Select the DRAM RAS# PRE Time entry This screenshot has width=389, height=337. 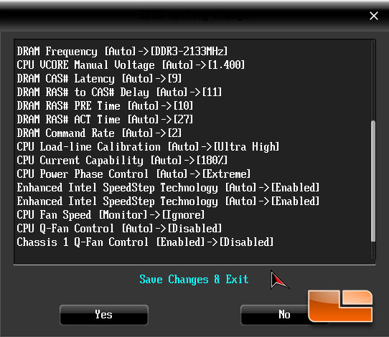point(105,106)
